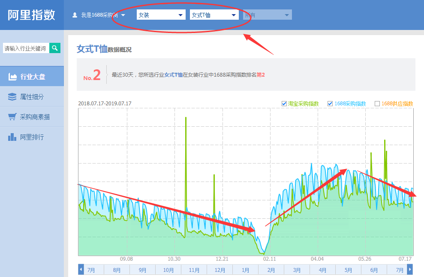424x277 pixels.
Task: Click the 属性细分 layers icon
Action: click(12, 97)
